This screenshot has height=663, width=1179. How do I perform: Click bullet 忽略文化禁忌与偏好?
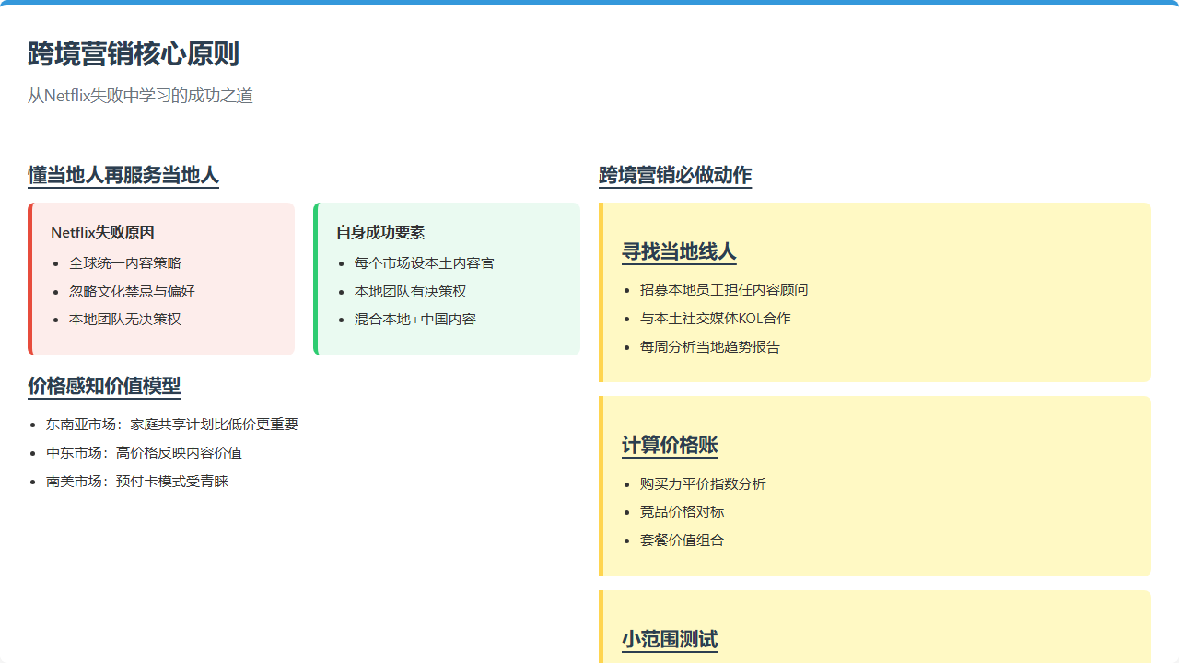pos(132,292)
